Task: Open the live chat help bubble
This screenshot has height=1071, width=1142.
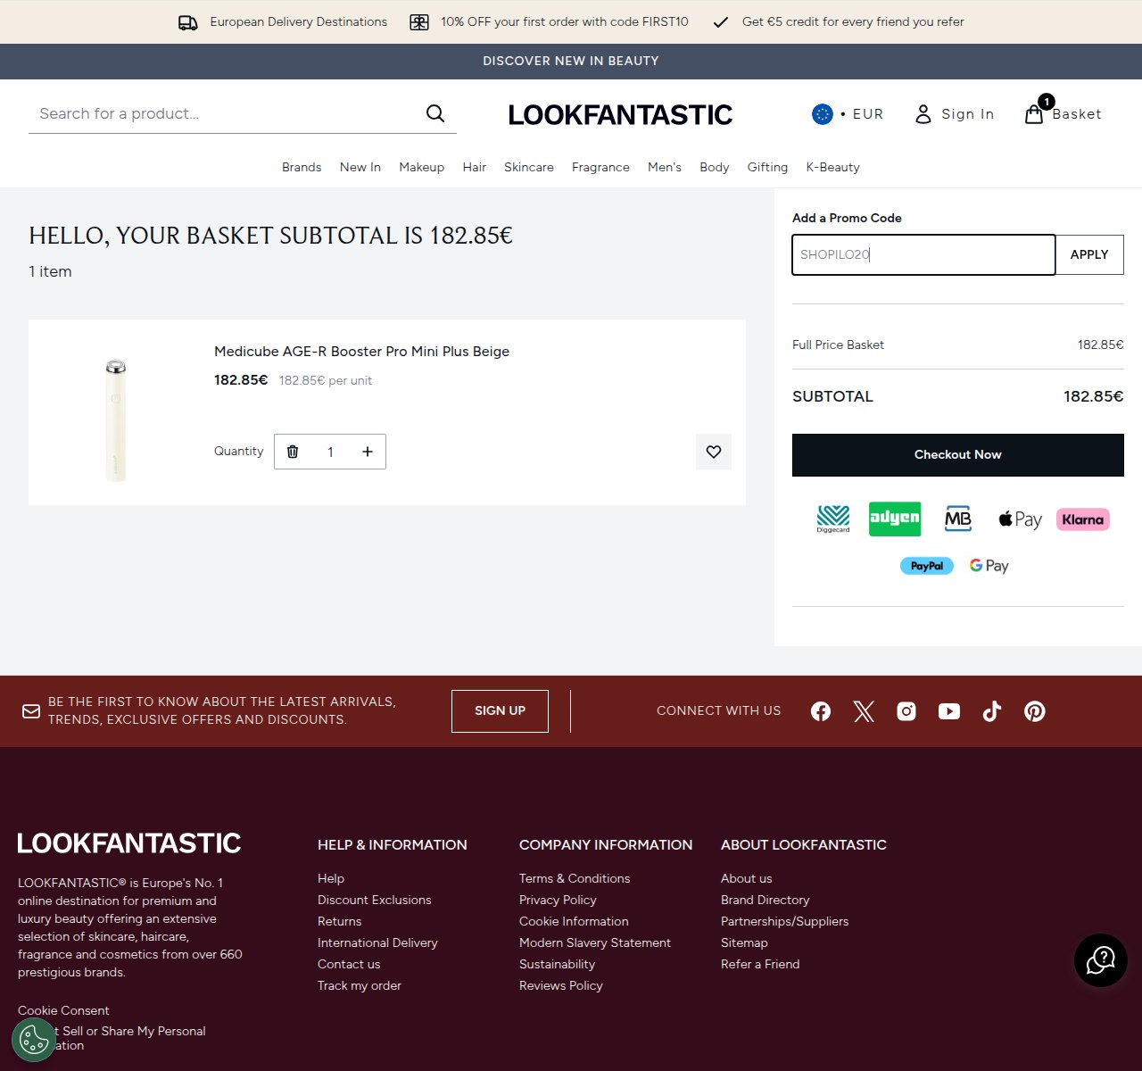Action: coord(1101,960)
